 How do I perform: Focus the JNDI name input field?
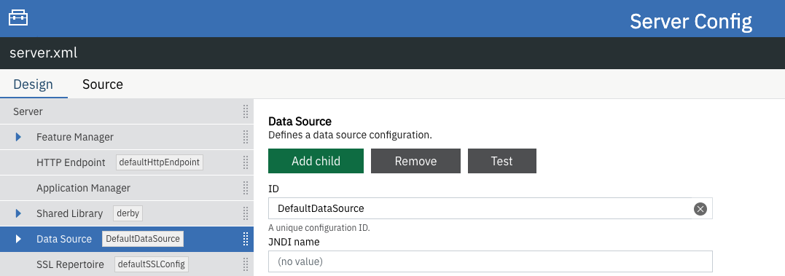pos(490,261)
